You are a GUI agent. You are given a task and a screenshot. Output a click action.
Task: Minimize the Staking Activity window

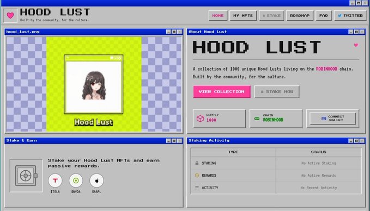coord(350,141)
